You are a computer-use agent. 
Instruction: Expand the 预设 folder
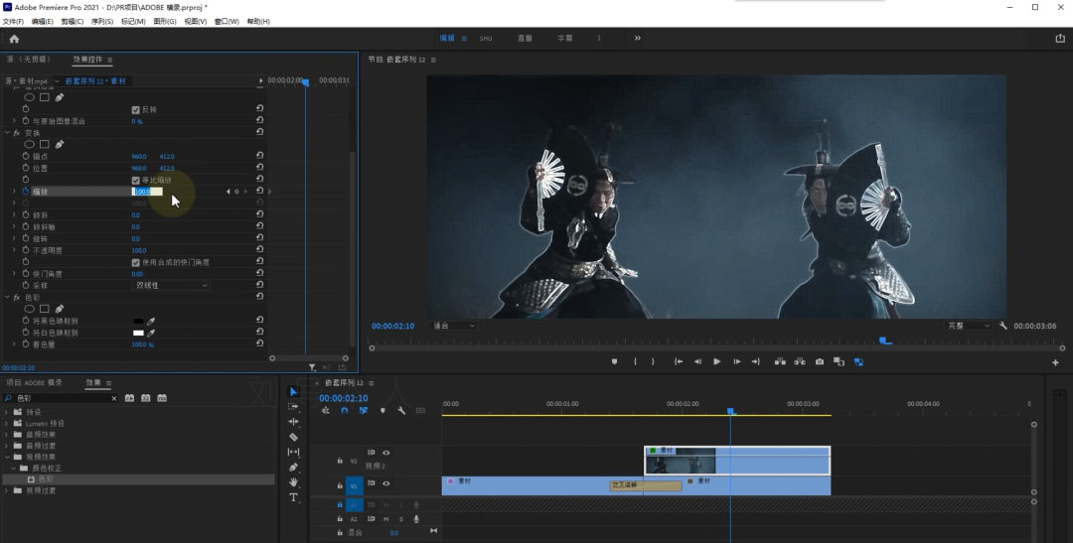tap(7, 412)
